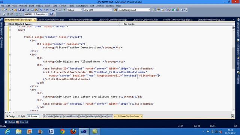Collapse the <div> outline node
This screenshot has width=240, height=135.
pyautogui.click(x=10, y=30)
